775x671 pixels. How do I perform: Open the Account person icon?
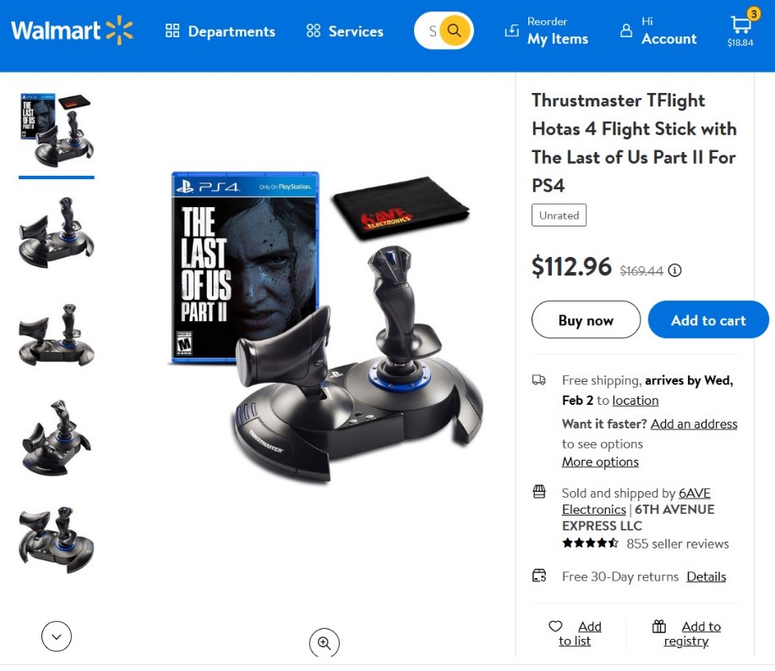pyautogui.click(x=626, y=30)
